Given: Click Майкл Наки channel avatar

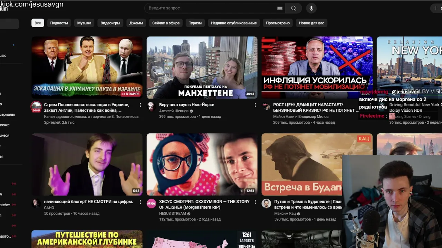Looking at the screenshot, I should (266, 106).
